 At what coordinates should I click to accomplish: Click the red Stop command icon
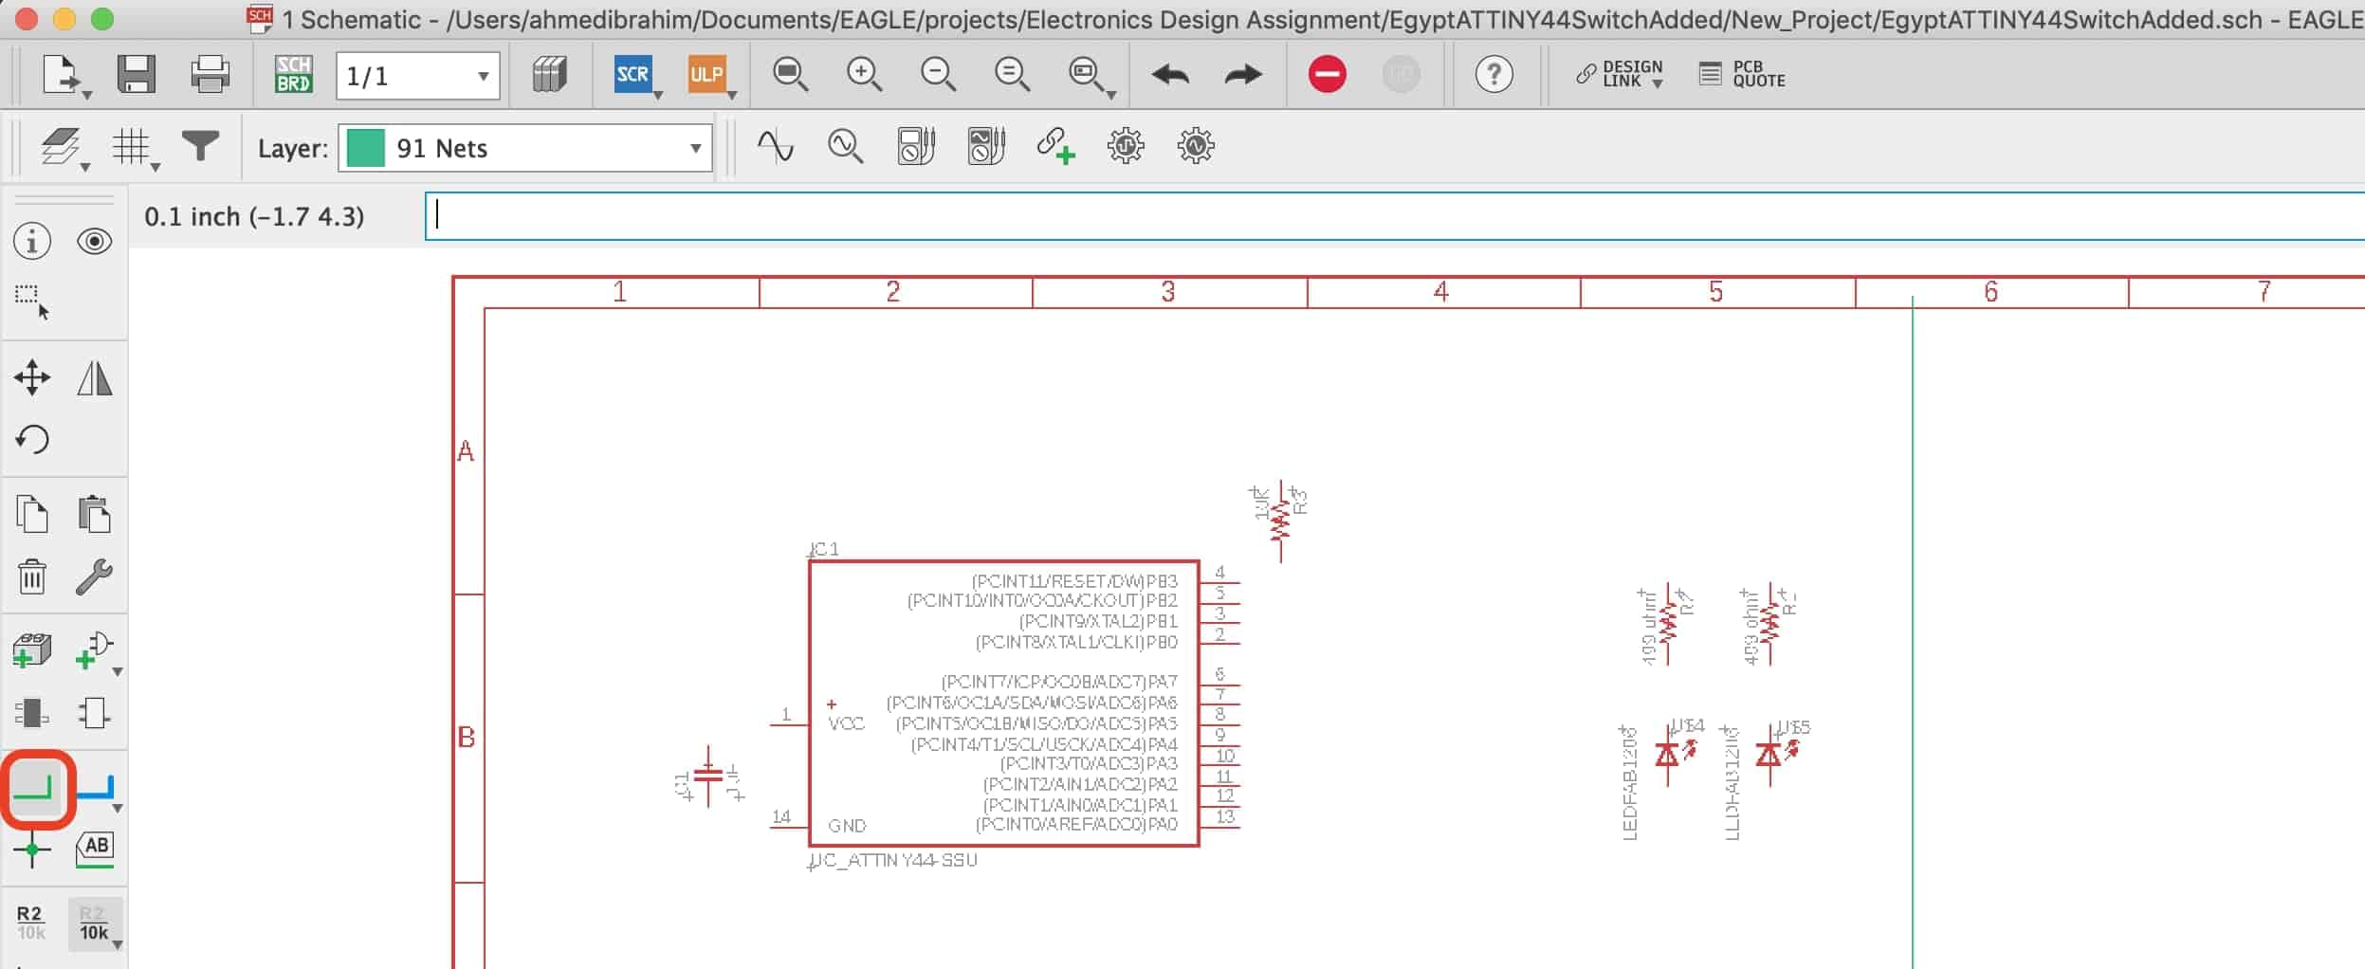[1327, 74]
